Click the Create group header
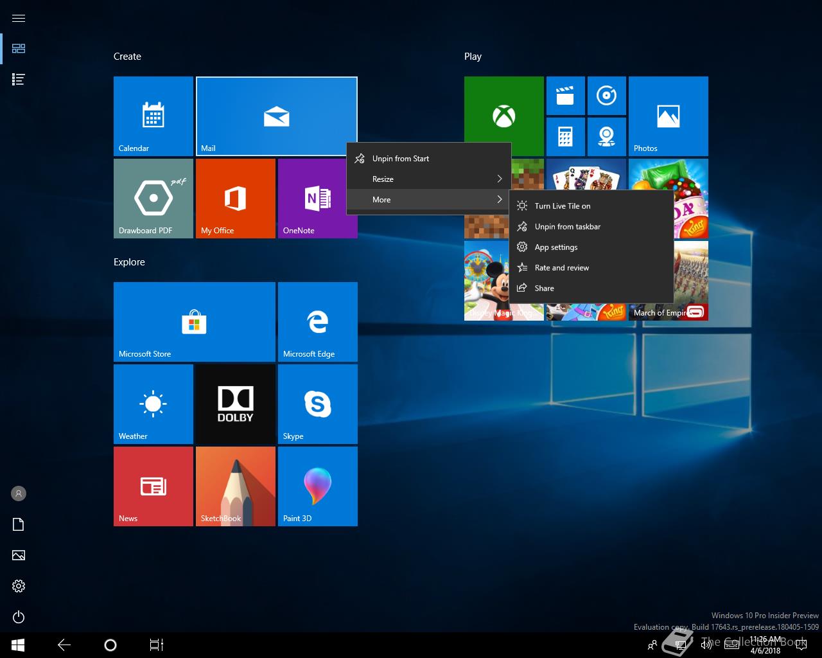This screenshot has height=658, width=822. [x=127, y=57]
